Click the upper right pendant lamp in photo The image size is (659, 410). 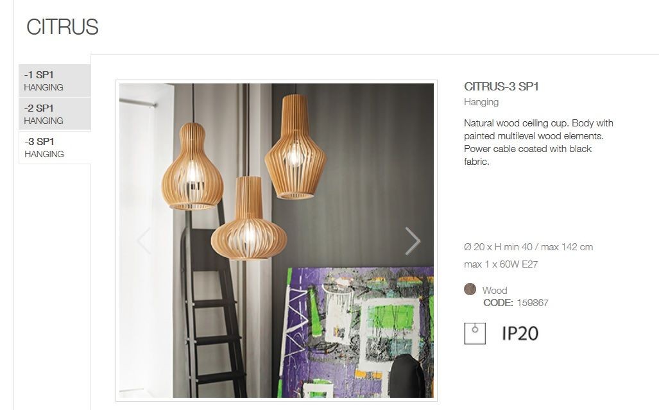[295, 146]
